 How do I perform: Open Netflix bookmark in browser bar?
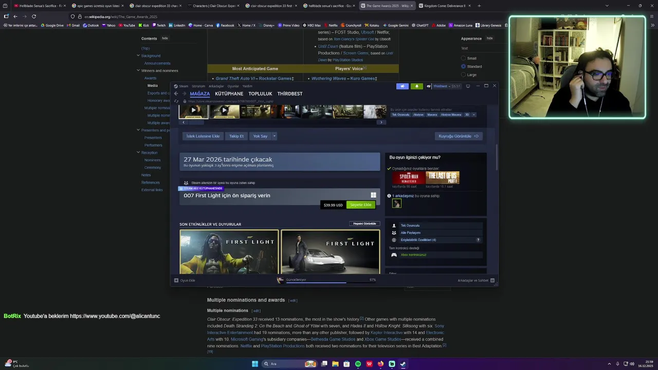[x=331, y=25]
